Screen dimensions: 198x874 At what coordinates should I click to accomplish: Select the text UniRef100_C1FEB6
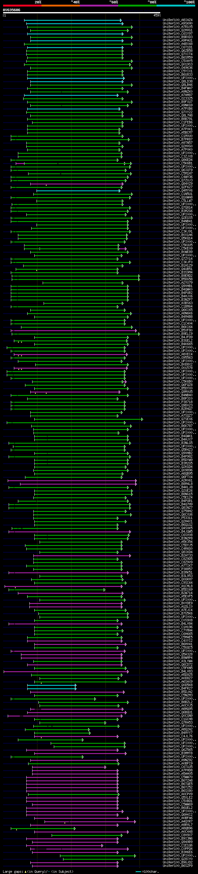[x=178, y=122]
